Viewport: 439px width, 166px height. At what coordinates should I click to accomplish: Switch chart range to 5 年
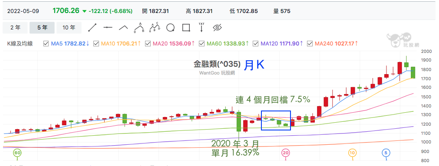(x=42, y=28)
